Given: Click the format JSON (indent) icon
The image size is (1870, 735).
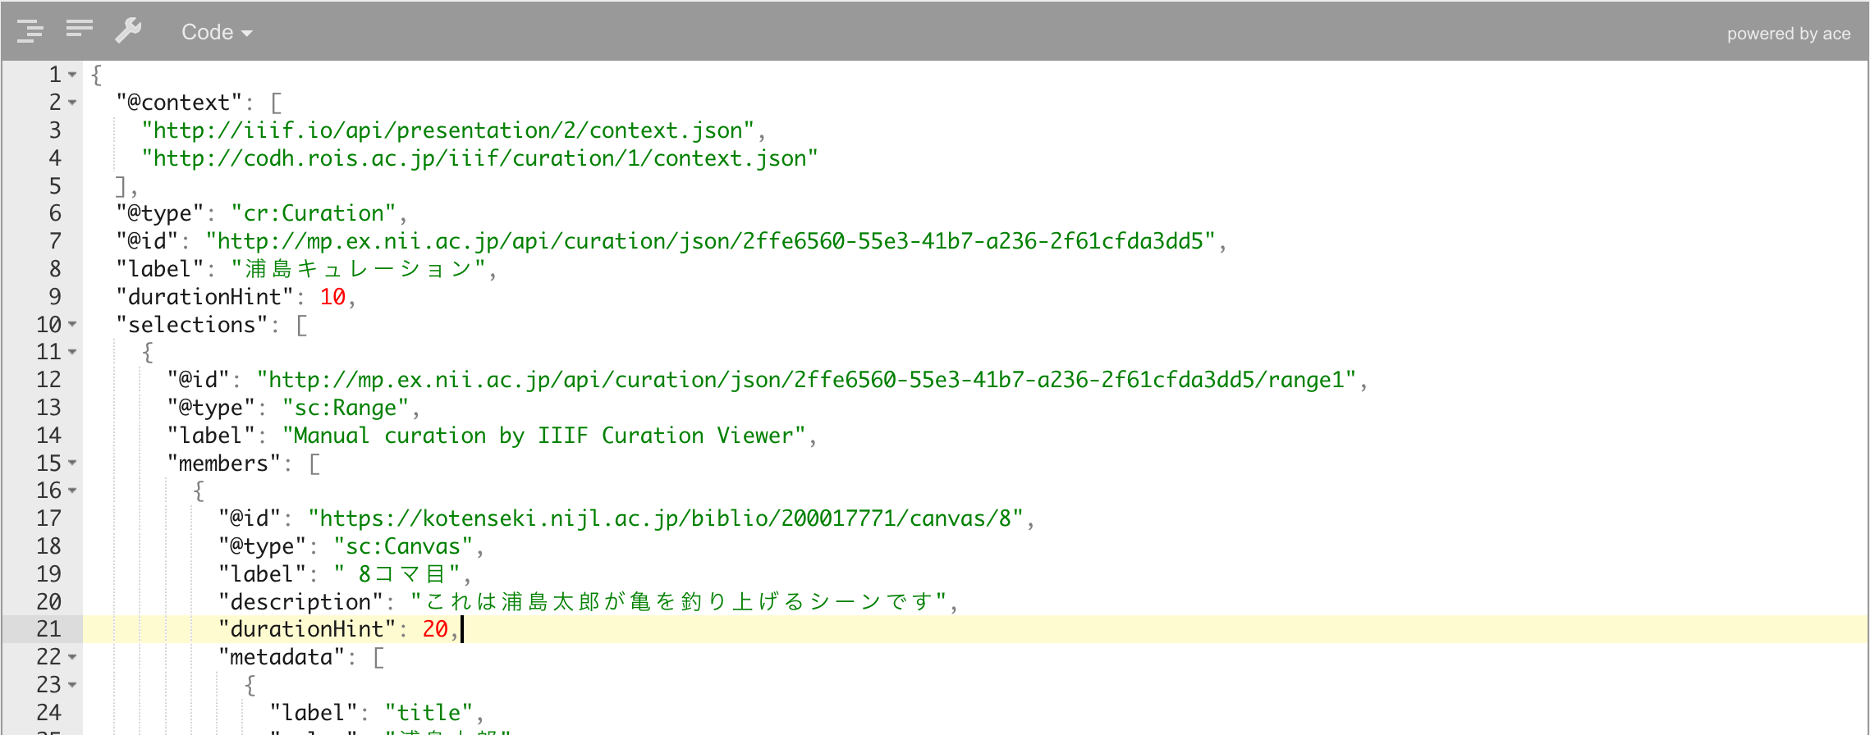Looking at the screenshot, I should [30, 31].
